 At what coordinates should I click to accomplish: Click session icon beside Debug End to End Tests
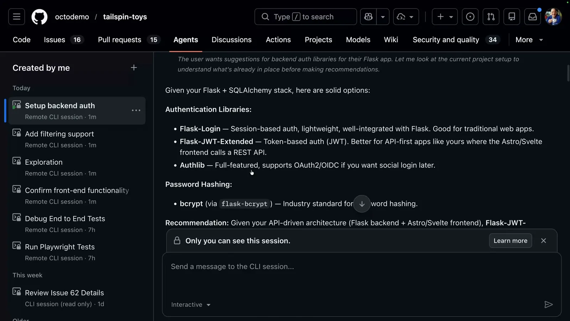click(x=17, y=217)
